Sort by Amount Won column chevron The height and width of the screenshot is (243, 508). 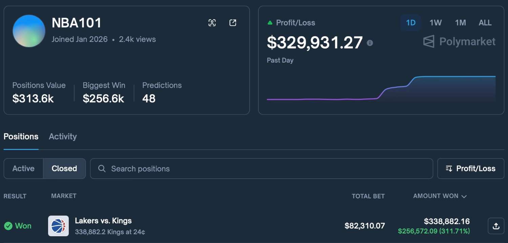coord(464,196)
